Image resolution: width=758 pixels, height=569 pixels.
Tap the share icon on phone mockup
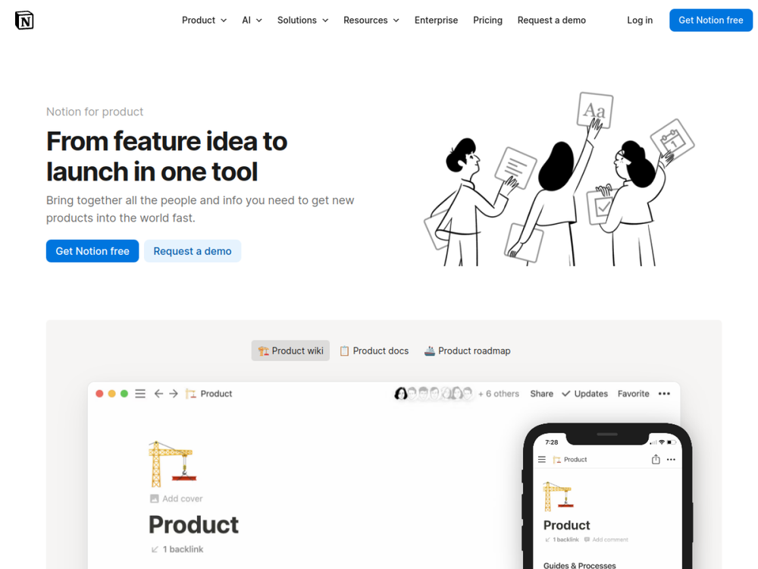656,459
